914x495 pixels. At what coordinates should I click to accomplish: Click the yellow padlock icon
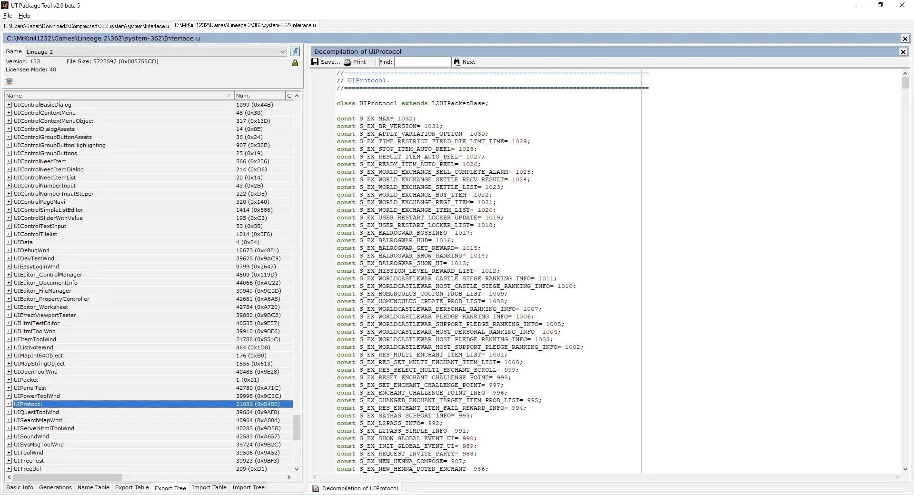click(x=295, y=63)
